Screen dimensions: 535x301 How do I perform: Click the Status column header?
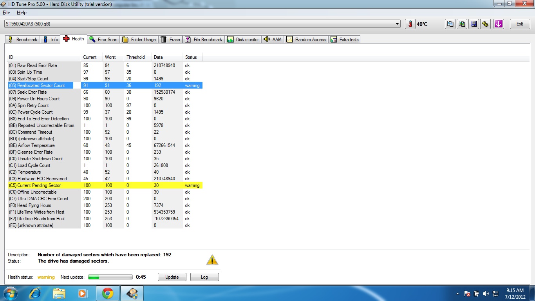click(192, 57)
